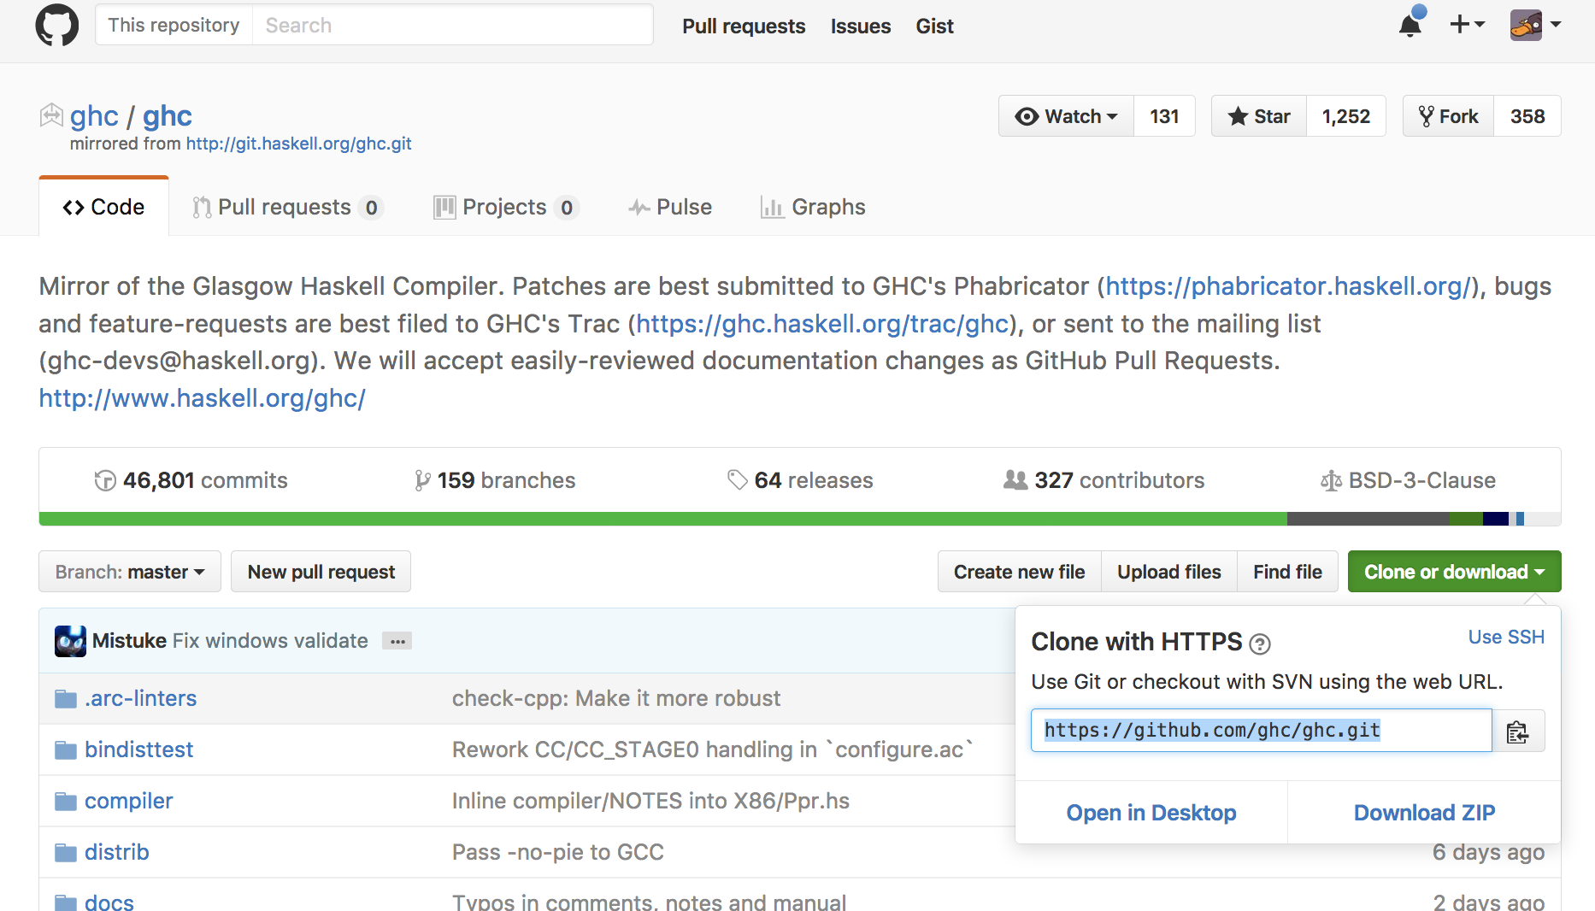1595x911 pixels.
Task: Open Issues in top navigation
Action: (861, 26)
